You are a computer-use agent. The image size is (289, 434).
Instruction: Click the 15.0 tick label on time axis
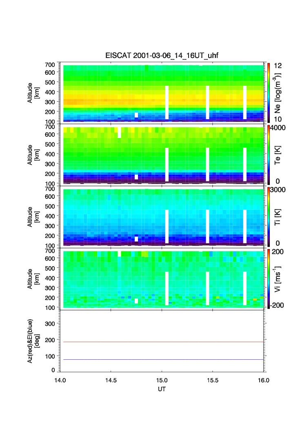click(x=162, y=381)
